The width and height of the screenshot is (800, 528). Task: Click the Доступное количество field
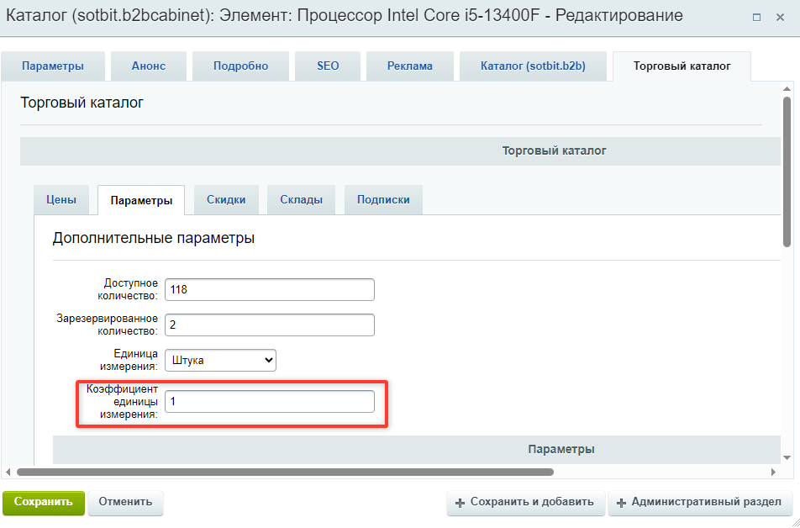tap(270, 289)
